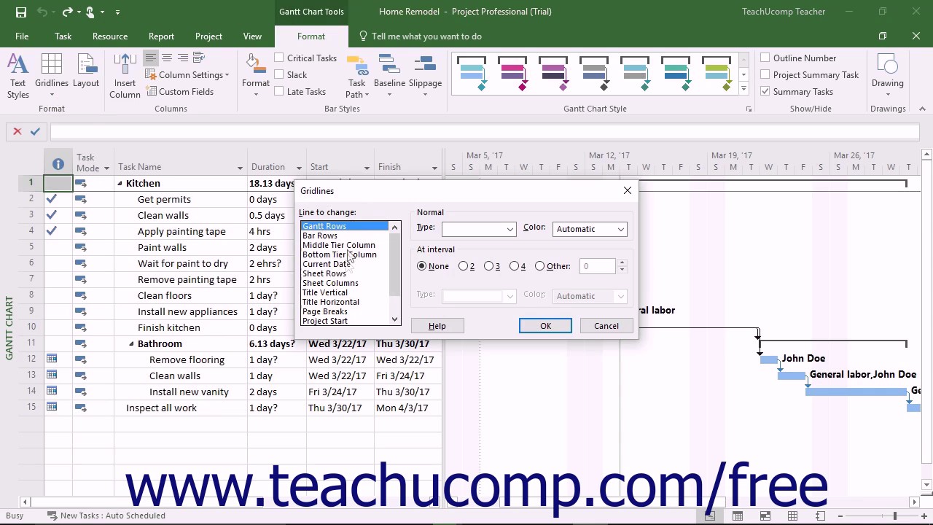
Task: Click the Tell me lightbulb search box
Action: 421,36
